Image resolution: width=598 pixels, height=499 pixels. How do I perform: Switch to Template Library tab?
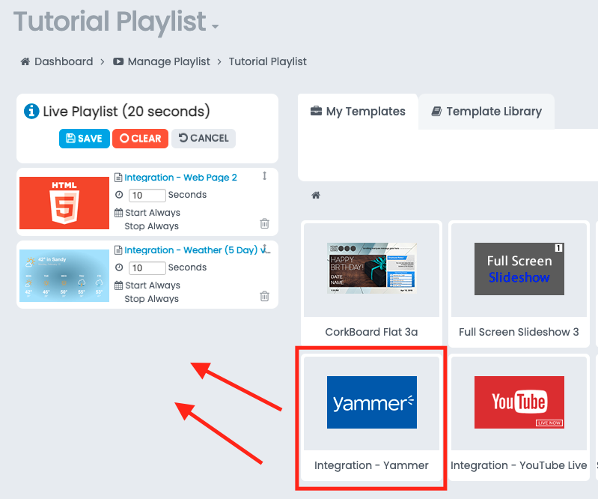486,112
